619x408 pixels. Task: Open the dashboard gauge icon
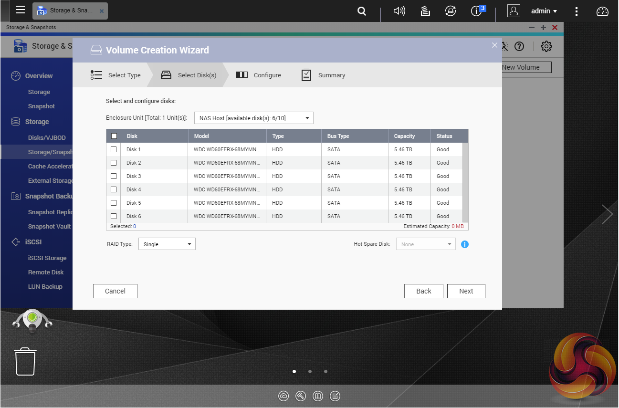(603, 11)
